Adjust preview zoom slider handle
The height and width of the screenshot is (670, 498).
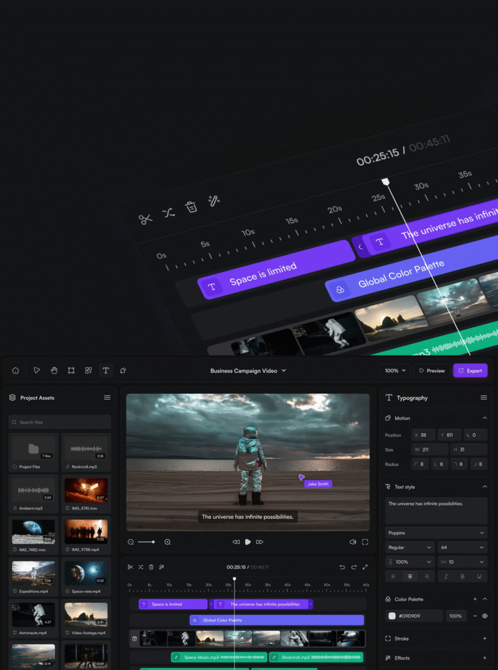(153, 542)
